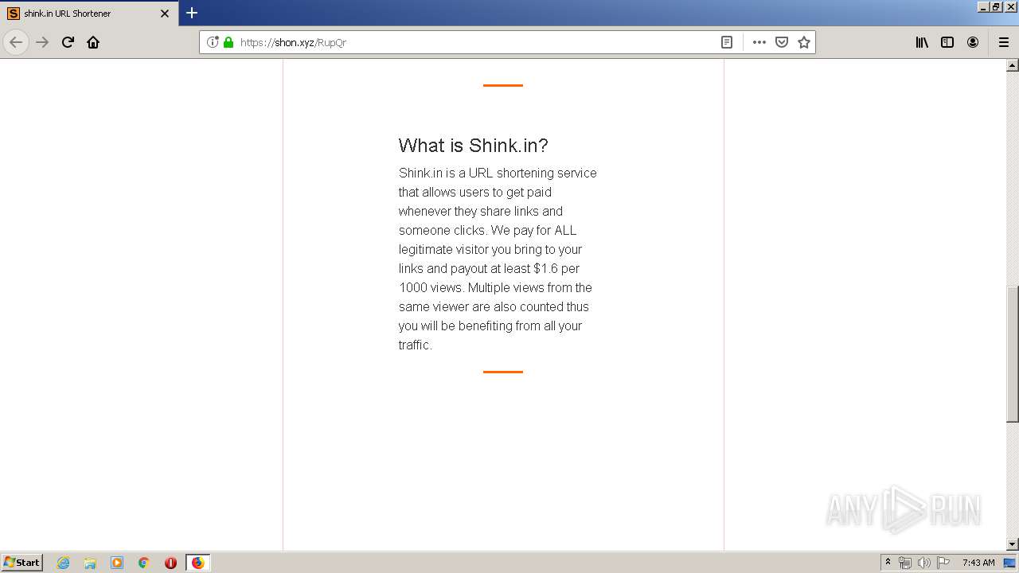The width and height of the screenshot is (1019, 573).
Task: Select the shink.in URL Shortener tab
Action: 89,14
